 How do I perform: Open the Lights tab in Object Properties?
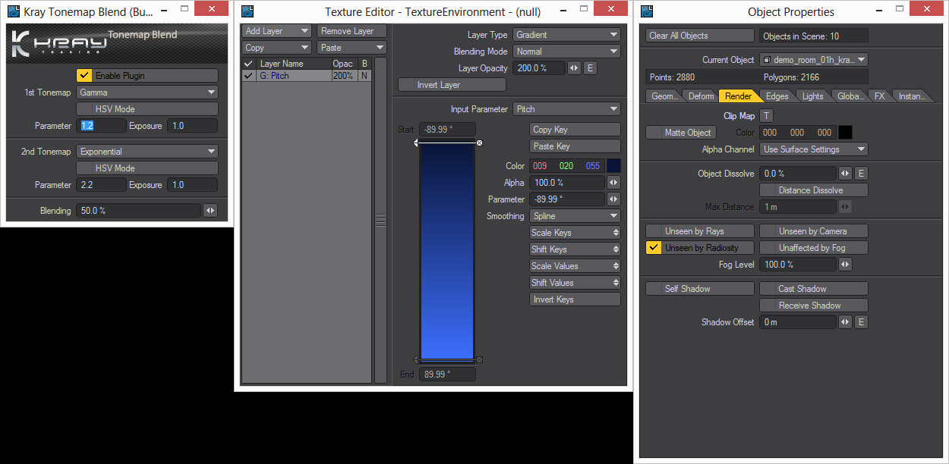[x=812, y=96]
